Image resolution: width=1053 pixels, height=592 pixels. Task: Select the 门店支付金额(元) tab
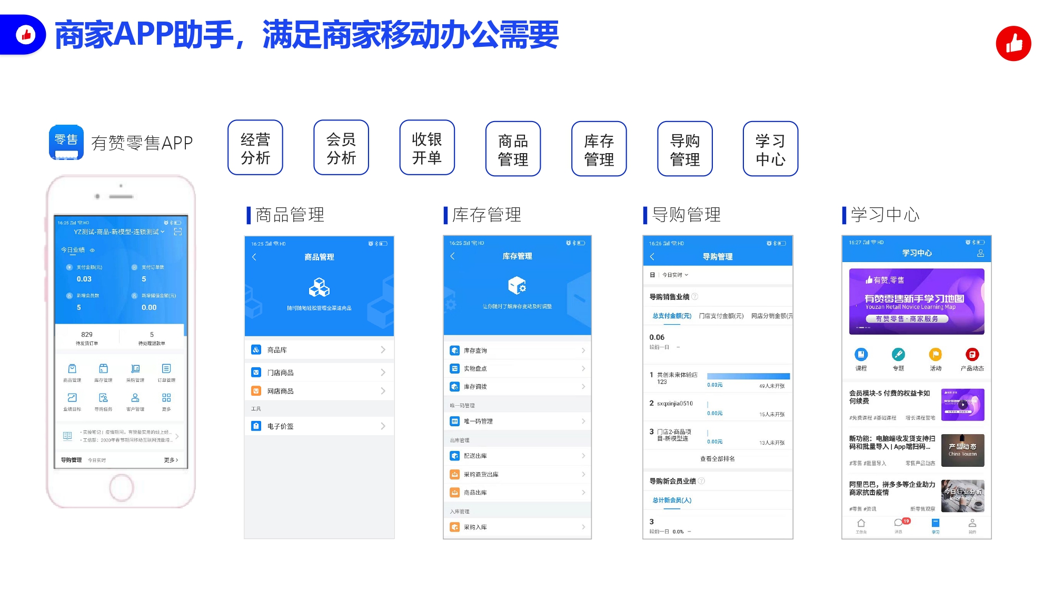(x=721, y=316)
